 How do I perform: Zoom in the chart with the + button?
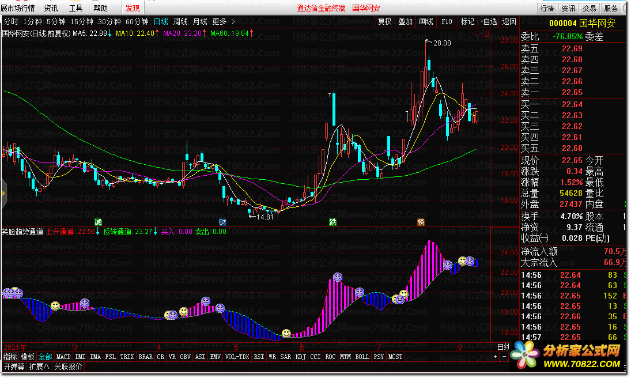(496, 357)
